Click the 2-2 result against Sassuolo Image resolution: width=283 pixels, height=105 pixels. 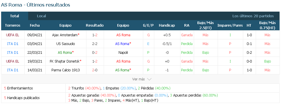[95, 44]
